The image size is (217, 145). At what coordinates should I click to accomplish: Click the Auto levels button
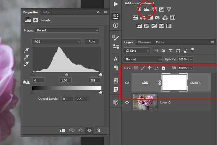[92, 42]
